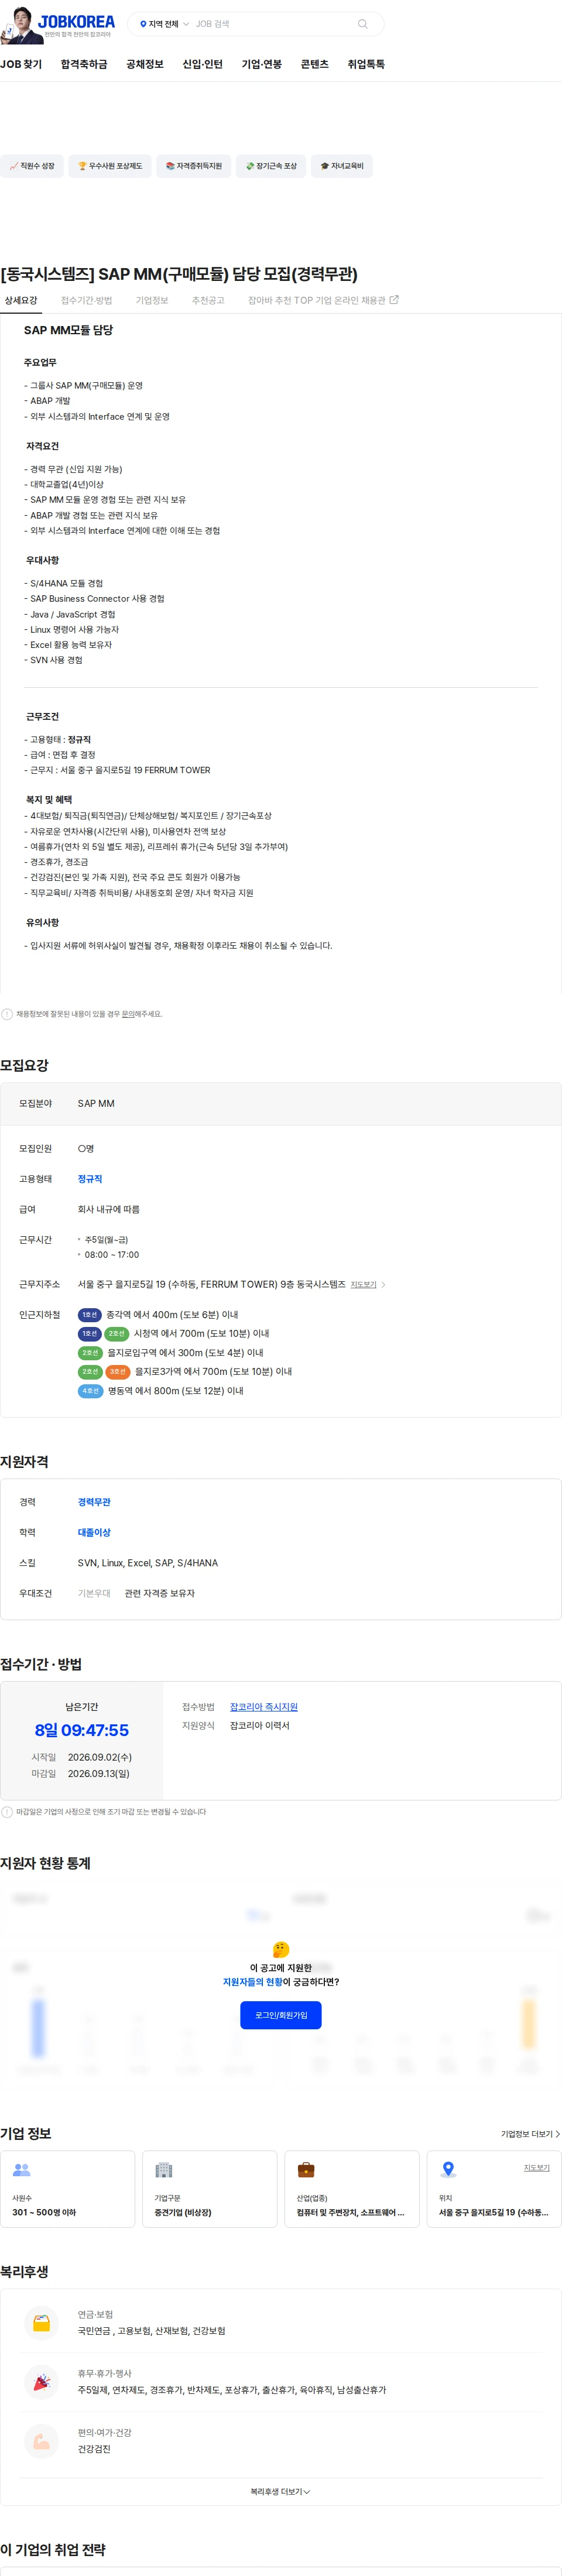Click the thinking emoji above 이 공고에 지원한
The height and width of the screenshot is (2576, 562).
pyautogui.click(x=281, y=1949)
